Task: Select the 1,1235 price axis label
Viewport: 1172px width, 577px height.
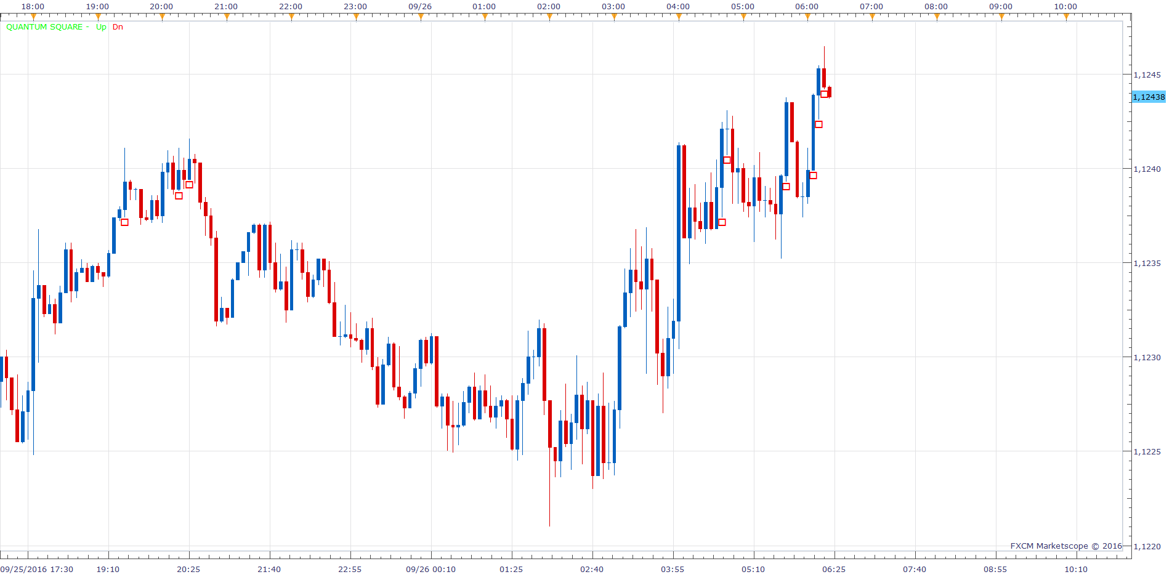Action: [1147, 264]
